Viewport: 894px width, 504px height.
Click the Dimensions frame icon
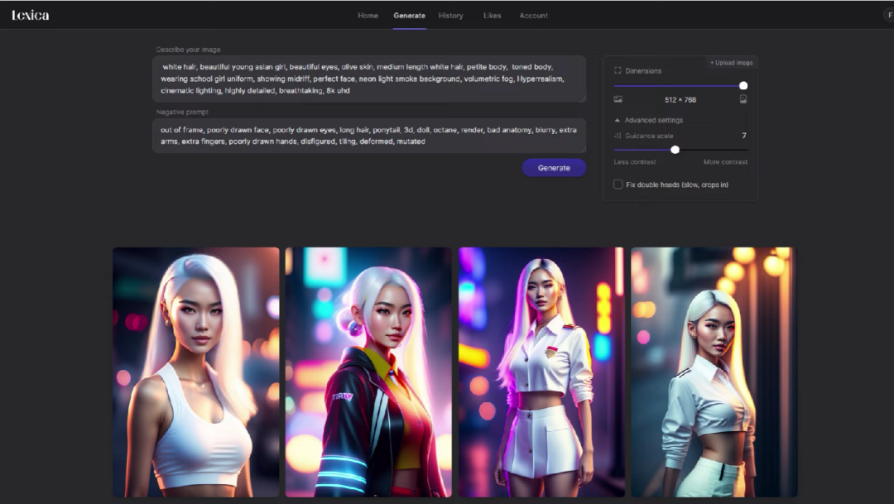618,71
